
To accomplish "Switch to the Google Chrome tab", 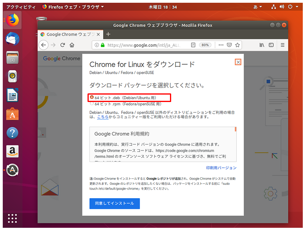I will (70, 34).
